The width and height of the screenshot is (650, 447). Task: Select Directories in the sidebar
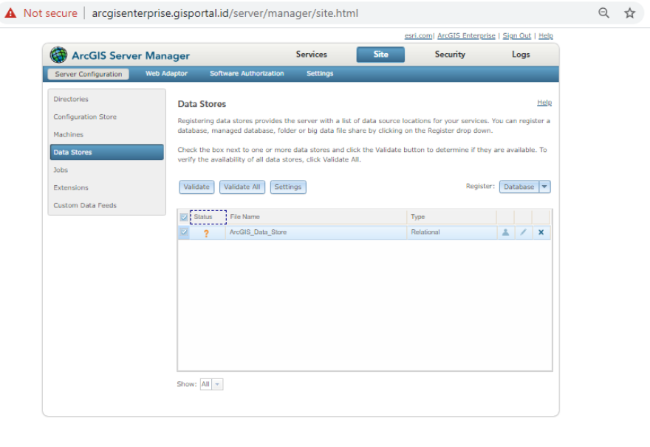click(x=107, y=99)
